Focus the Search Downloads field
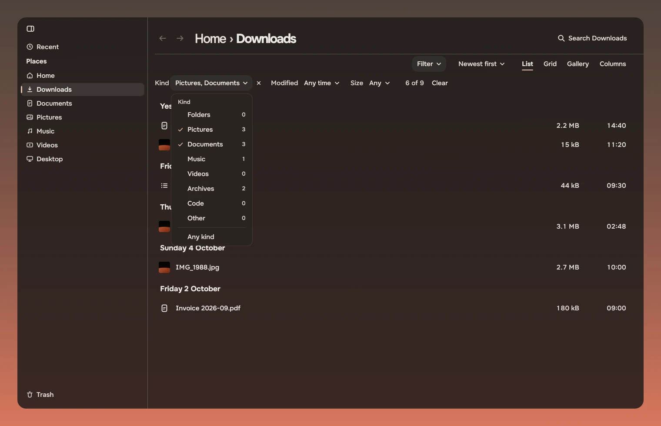The width and height of the screenshot is (661, 426). pos(592,38)
